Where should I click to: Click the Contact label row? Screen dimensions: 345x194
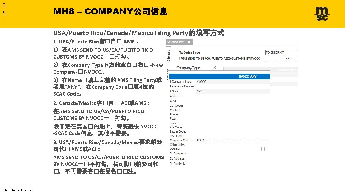point(175,110)
